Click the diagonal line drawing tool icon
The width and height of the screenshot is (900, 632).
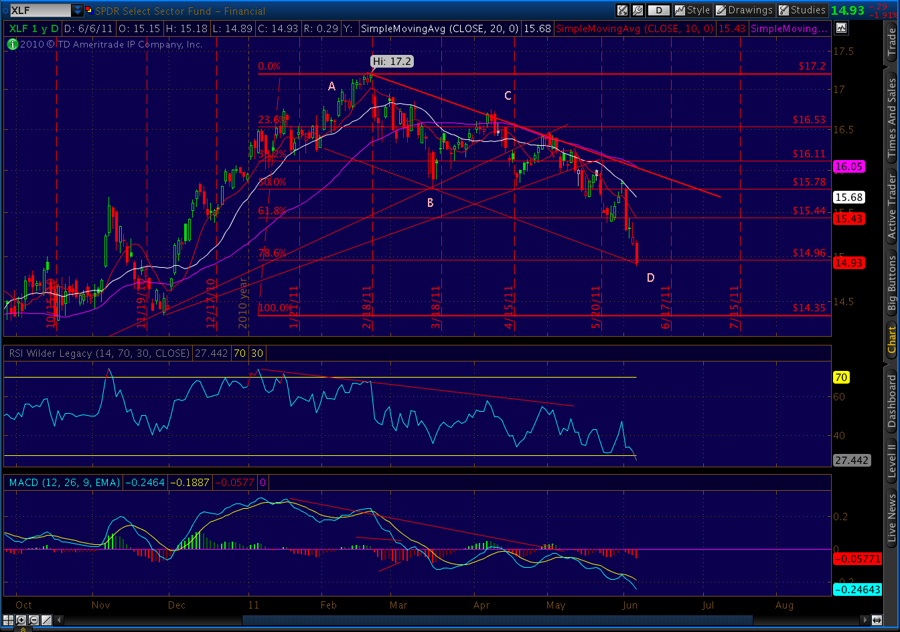pyautogui.click(x=46, y=621)
